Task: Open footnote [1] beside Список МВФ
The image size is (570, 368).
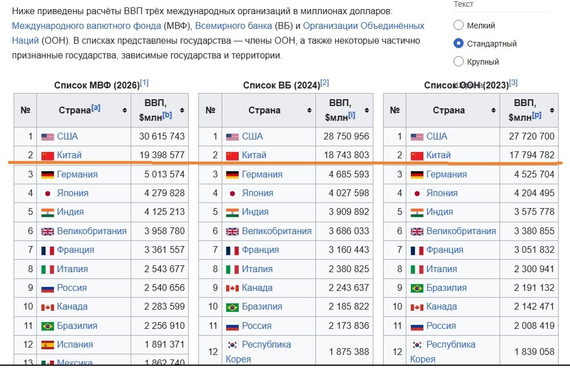Action: tap(144, 83)
